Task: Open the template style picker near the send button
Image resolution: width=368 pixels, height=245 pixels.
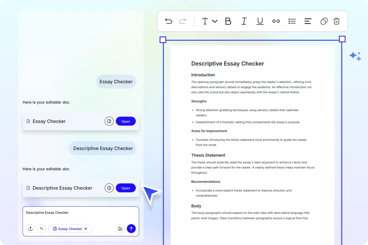Action: coord(120,229)
